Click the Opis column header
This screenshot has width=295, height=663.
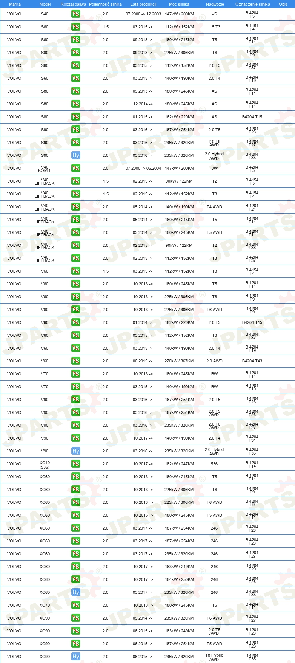[283, 4]
